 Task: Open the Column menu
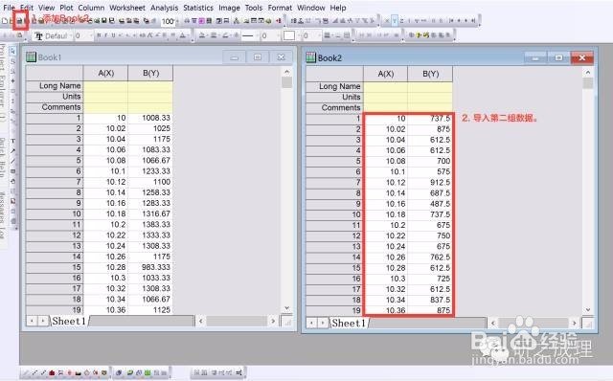(x=91, y=8)
